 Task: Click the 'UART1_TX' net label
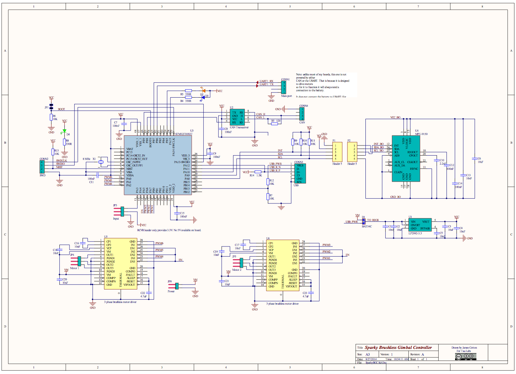point(266,85)
